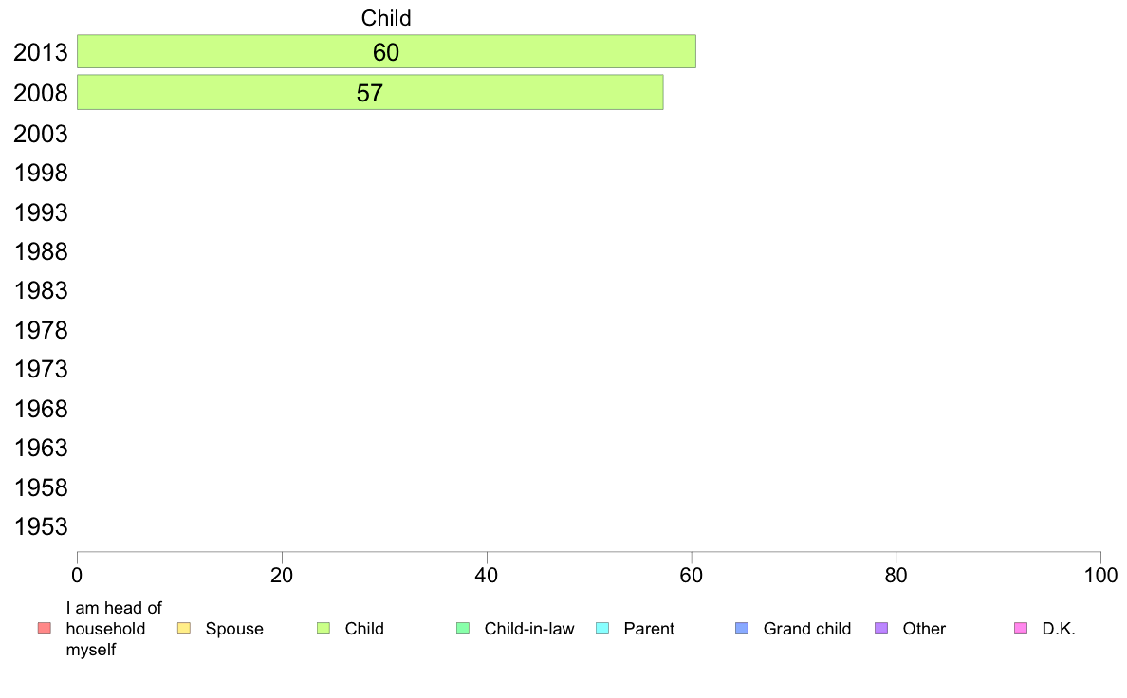
Task: Select the 1953 year label
Action: [40, 527]
